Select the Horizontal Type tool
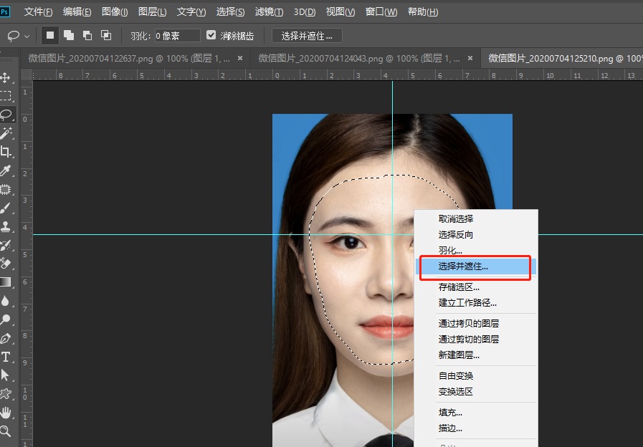 click(6, 357)
